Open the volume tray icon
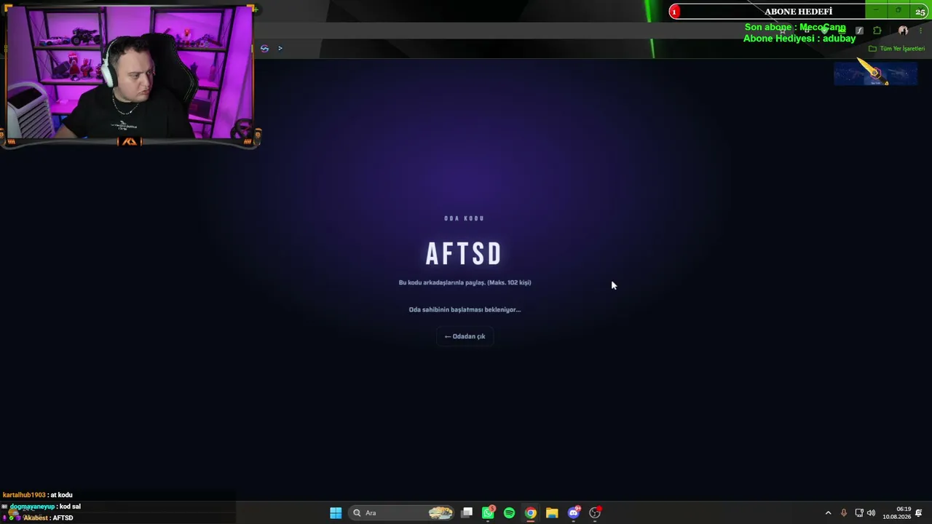The image size is (932, 524). pyautogui.click(x=871, y=513)
